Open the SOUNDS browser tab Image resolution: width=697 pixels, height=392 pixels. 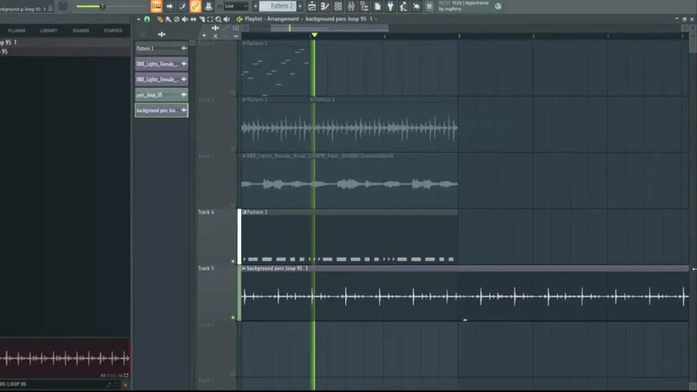coord(81,30)
